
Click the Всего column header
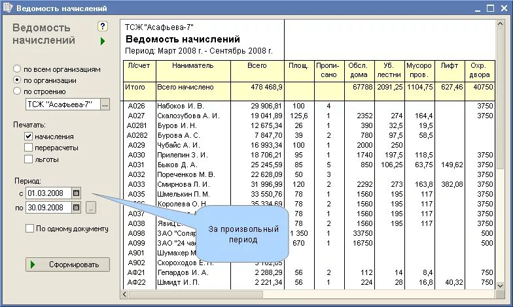[258, 71]
